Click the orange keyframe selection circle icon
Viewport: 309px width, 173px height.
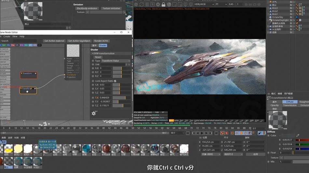tap(232, 133)
